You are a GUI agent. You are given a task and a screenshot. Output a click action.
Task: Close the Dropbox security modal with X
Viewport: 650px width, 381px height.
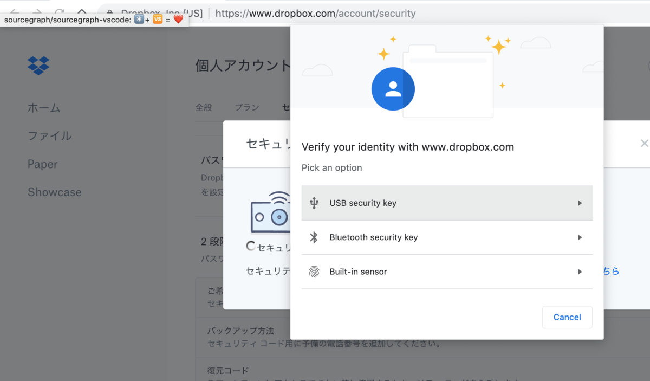tap(644, 143)
